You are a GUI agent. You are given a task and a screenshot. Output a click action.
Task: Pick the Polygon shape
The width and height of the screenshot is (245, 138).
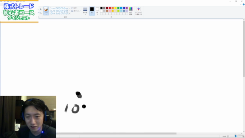tap(64, 8)
